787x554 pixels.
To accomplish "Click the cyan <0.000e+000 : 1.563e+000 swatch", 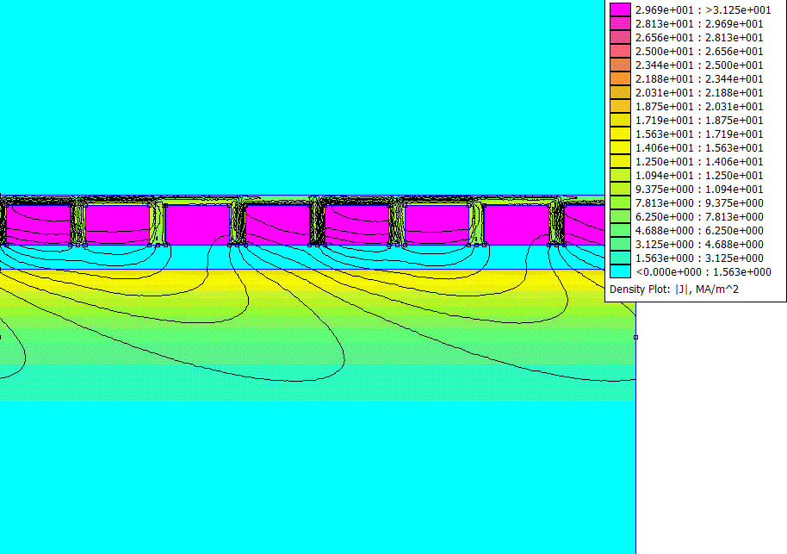I will [x=620, y=271].
